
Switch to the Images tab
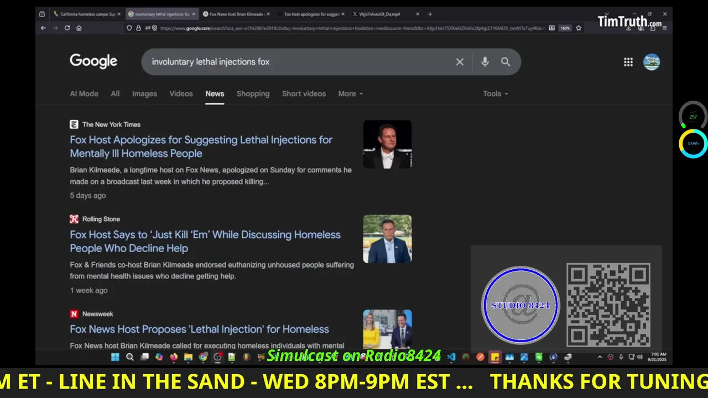pyautogui.click(x=144, y=93)
